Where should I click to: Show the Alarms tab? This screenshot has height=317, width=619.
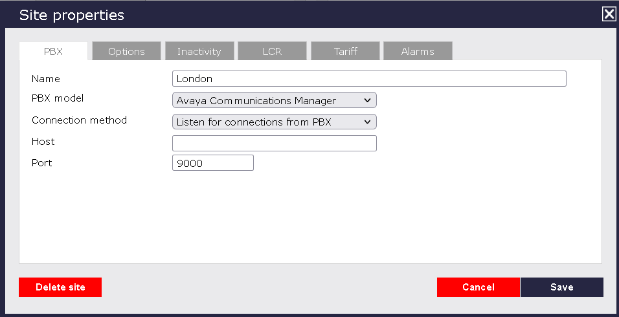pyautogui.click(x=418, y=52)
